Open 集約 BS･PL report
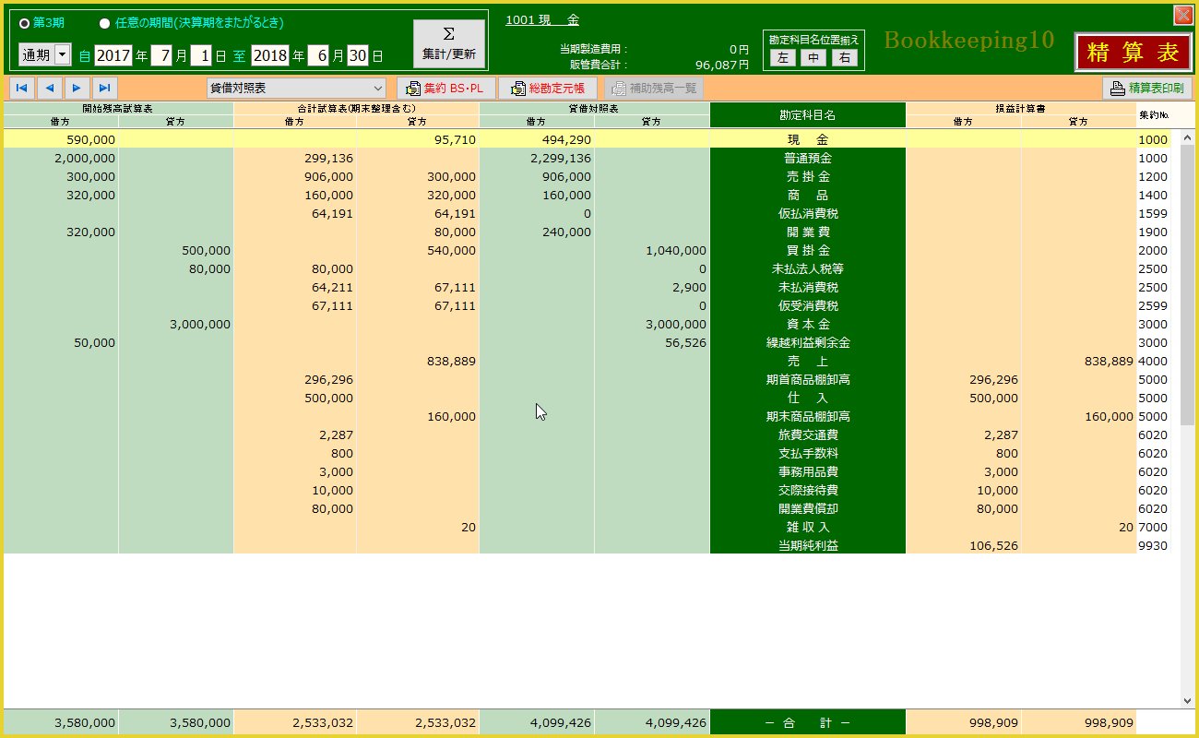 (446, 88)
